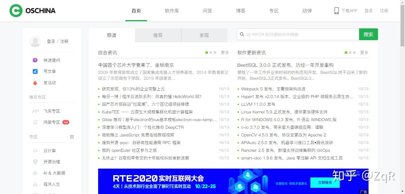Viewport: 405px width, 194px height.
Task: Open the 问答 nav item
Action: pyautogui.click(x=208, y=11)
